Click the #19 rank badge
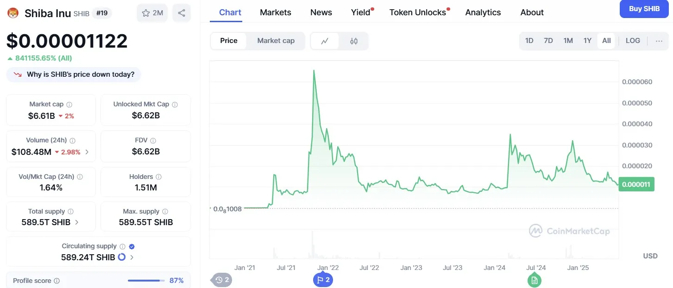Viewport: 673px width, 288px height. 102,13
